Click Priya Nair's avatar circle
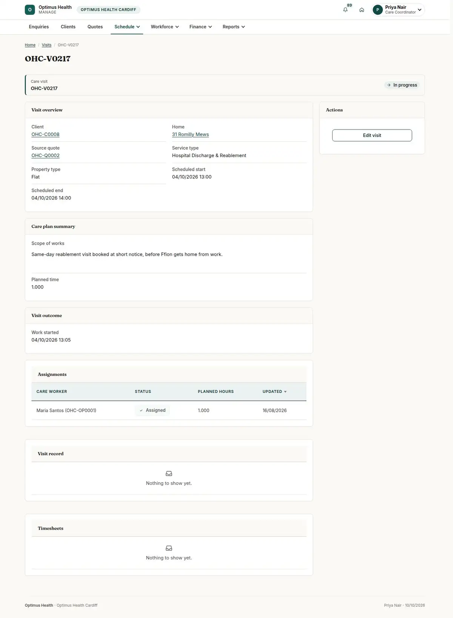The height and width of the screenshot is (618, 453). [377, 10]
